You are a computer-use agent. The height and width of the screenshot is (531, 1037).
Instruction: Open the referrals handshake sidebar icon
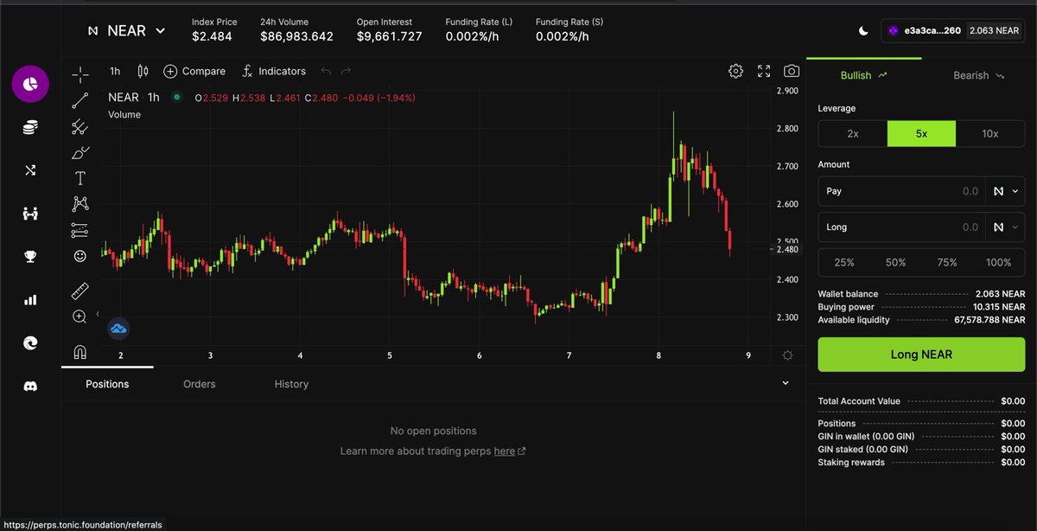(30, 214)
